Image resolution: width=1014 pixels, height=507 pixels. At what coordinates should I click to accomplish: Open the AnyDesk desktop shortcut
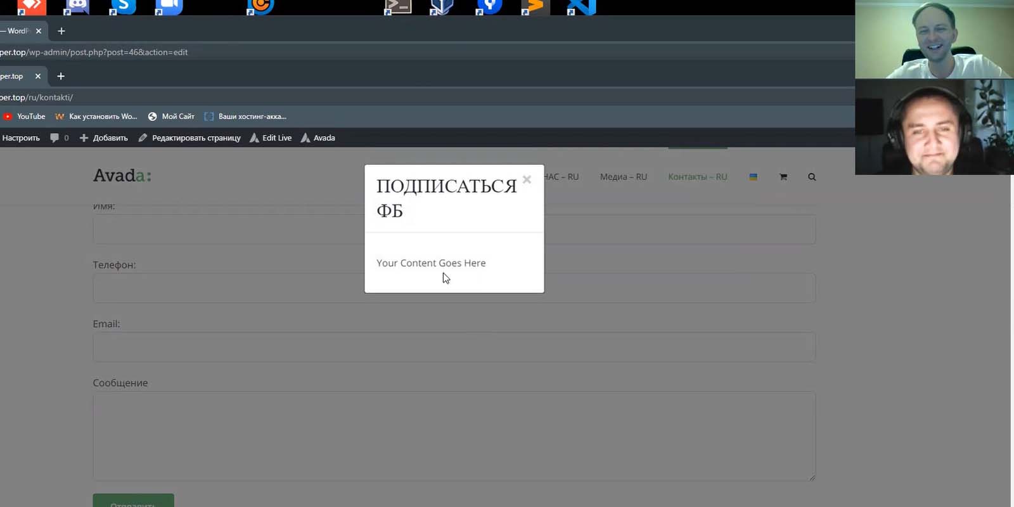(32, 7)
